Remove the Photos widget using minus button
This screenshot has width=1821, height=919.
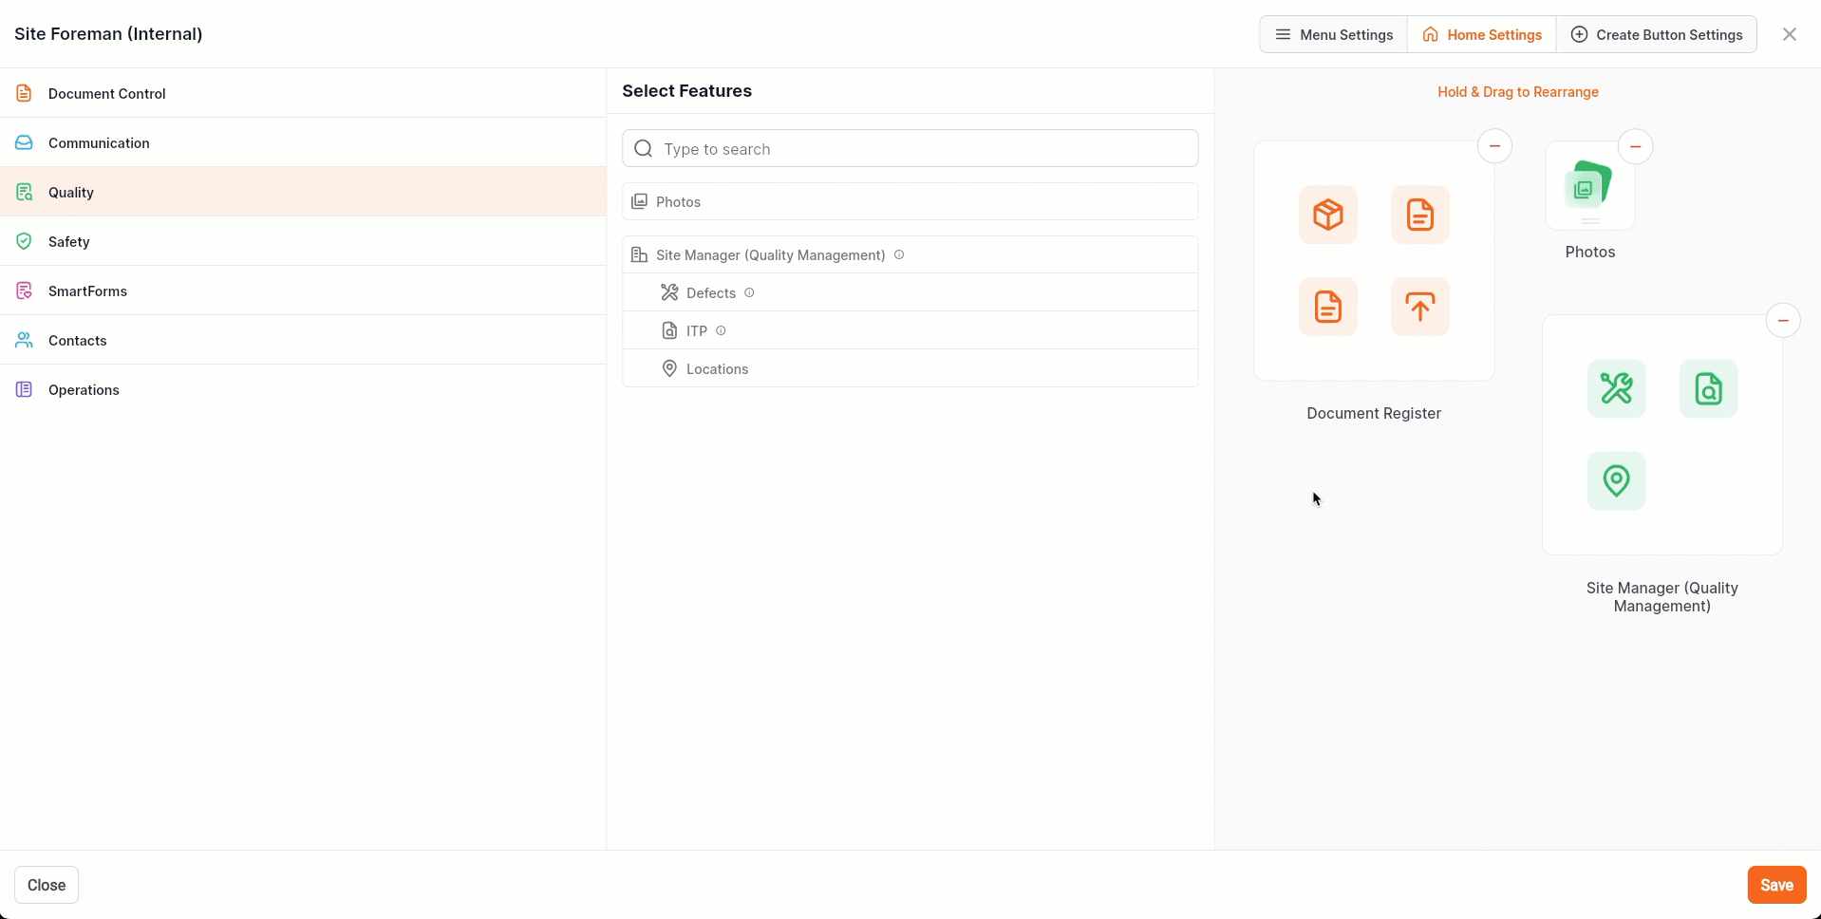[1635, 146]
